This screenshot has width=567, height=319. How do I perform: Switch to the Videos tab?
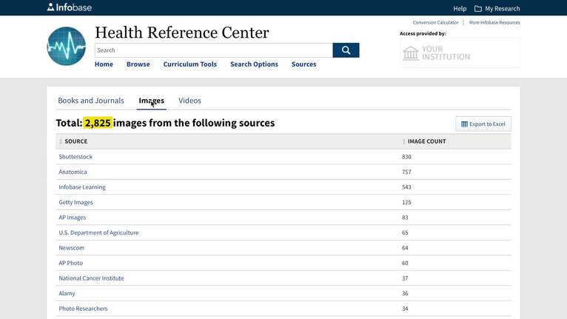[x=189, y=101]
